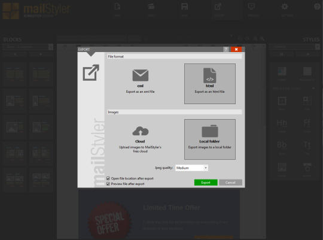Close the Export dialog
Image resolution: width=323 pixels, height=240 pixels.
pos(236,49)
